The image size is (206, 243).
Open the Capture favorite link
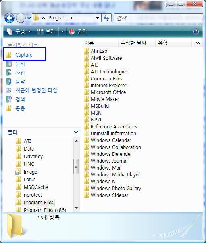coord(19,55)
